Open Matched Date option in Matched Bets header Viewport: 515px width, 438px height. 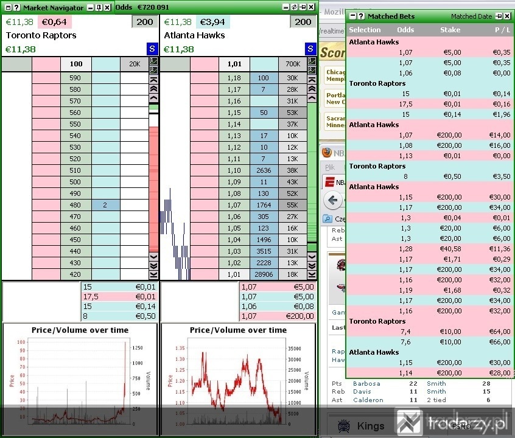471,16
